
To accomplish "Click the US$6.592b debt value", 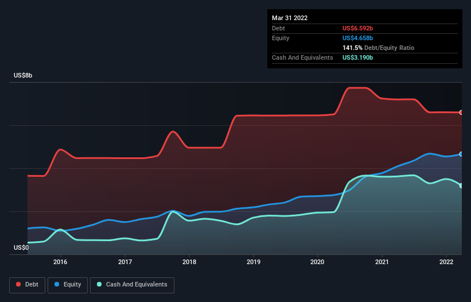I will 357,28.
